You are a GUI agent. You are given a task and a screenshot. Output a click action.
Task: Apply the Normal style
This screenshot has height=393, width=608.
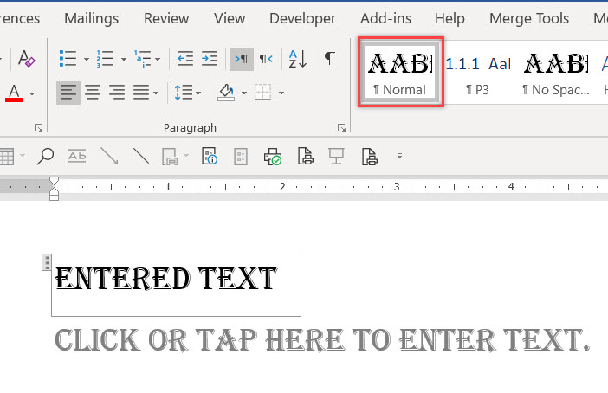[400, 72]
